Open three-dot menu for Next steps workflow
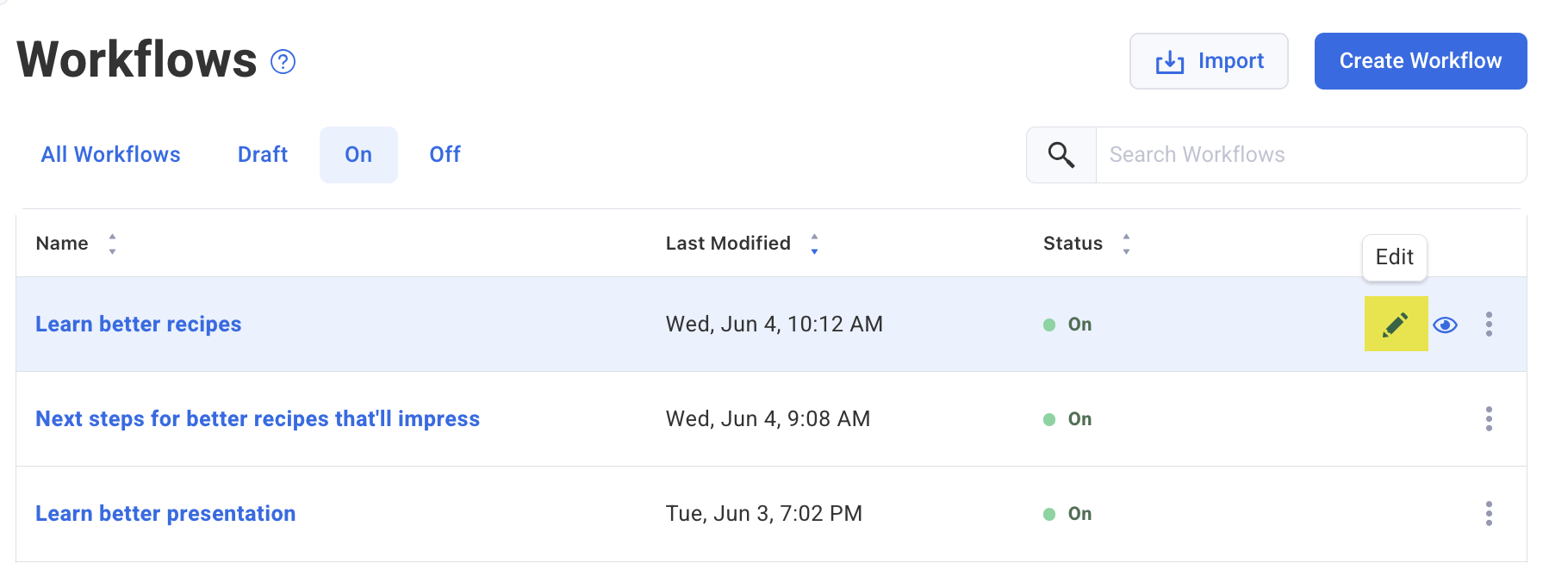Image resolution: width=1549 pixels, height=563 pixels. [1488, 419]
